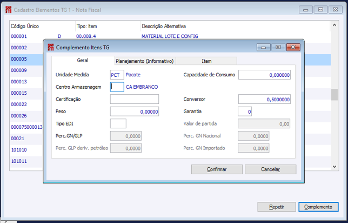The width and height of the screenshot is (348, 223).
Task: Click the Pacote unit description text
Action: [x=133, y=75]
